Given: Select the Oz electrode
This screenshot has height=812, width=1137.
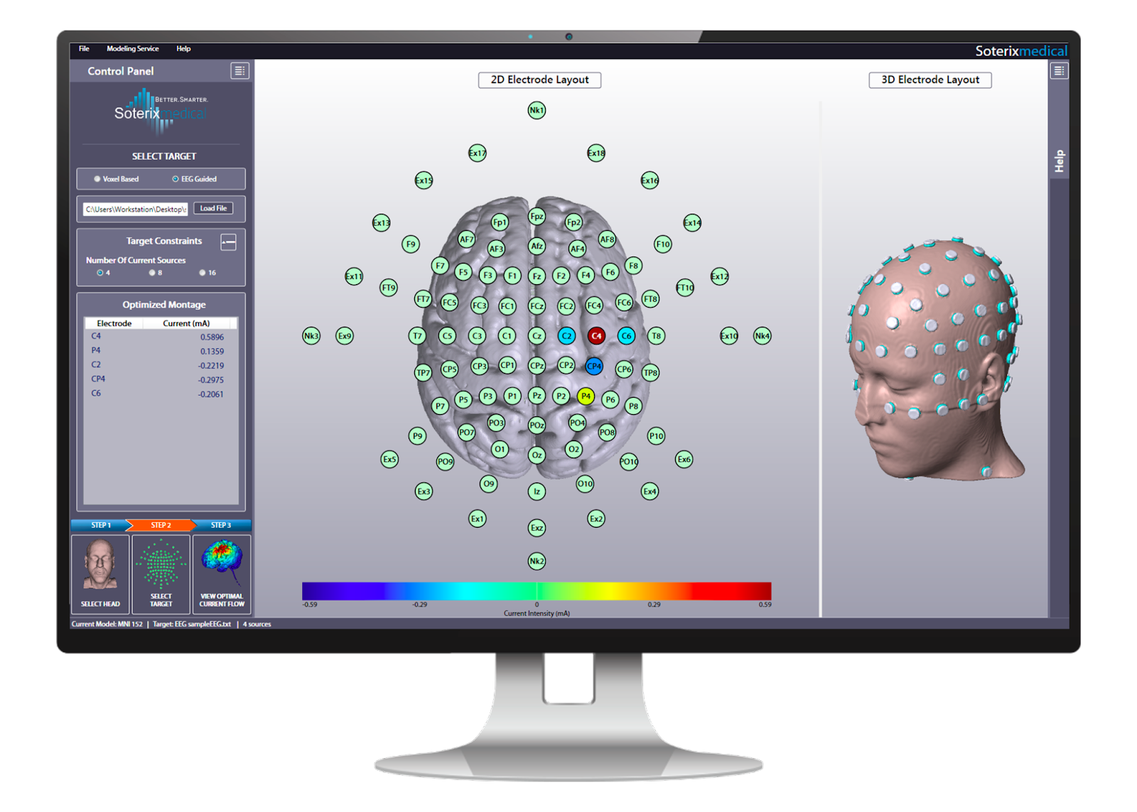Looking at the screenshot, I should click(537, 455).
